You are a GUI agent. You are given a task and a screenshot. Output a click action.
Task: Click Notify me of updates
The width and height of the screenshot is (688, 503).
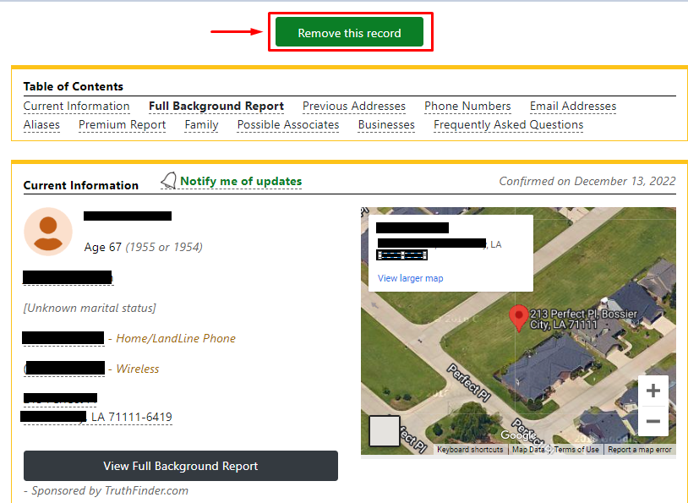pos(240,181)
